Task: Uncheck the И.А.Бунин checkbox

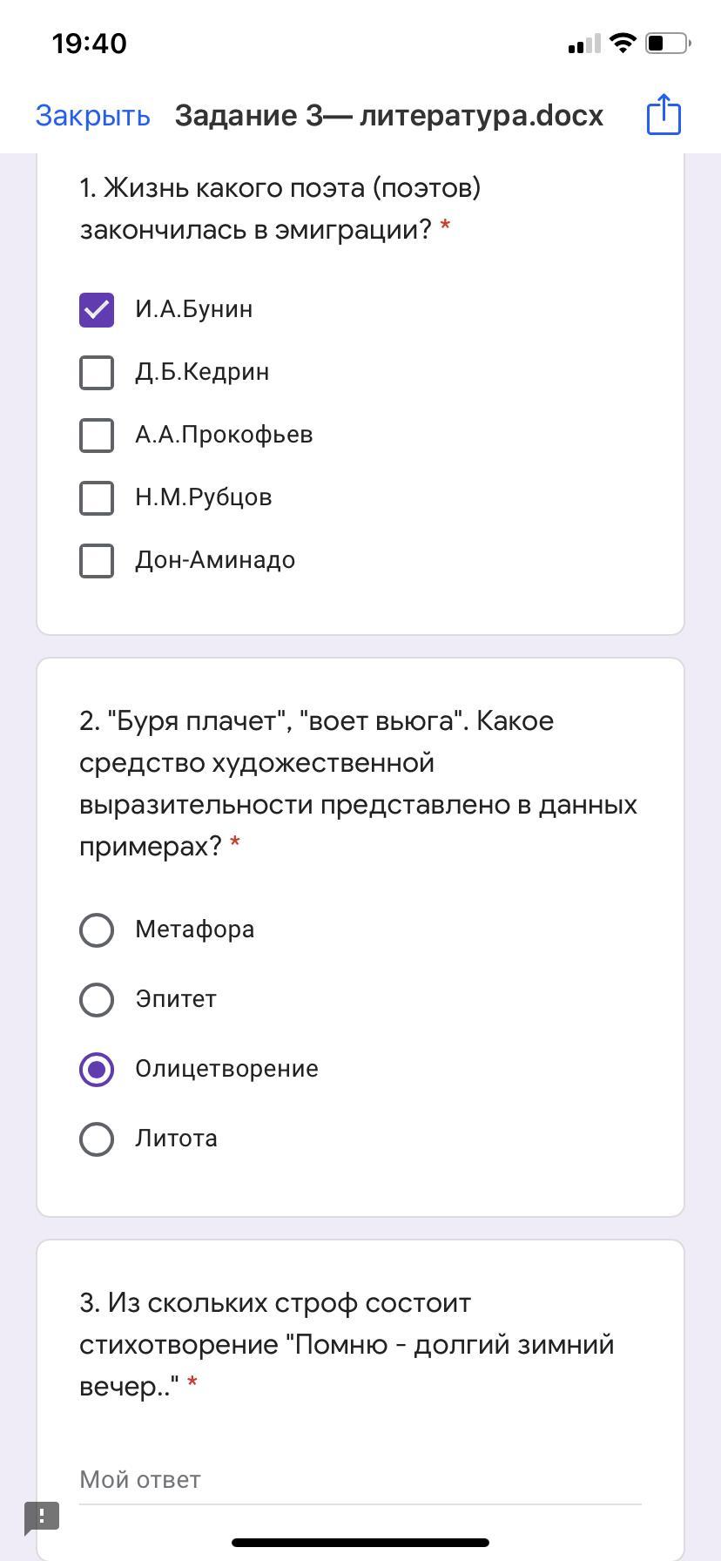Action: (97, 310)
